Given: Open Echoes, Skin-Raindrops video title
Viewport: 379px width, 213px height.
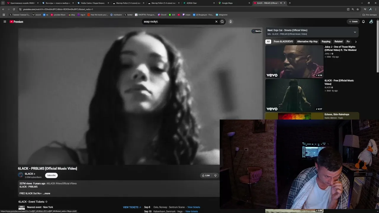Looking at the screenshot, I should tap(337, 114).
